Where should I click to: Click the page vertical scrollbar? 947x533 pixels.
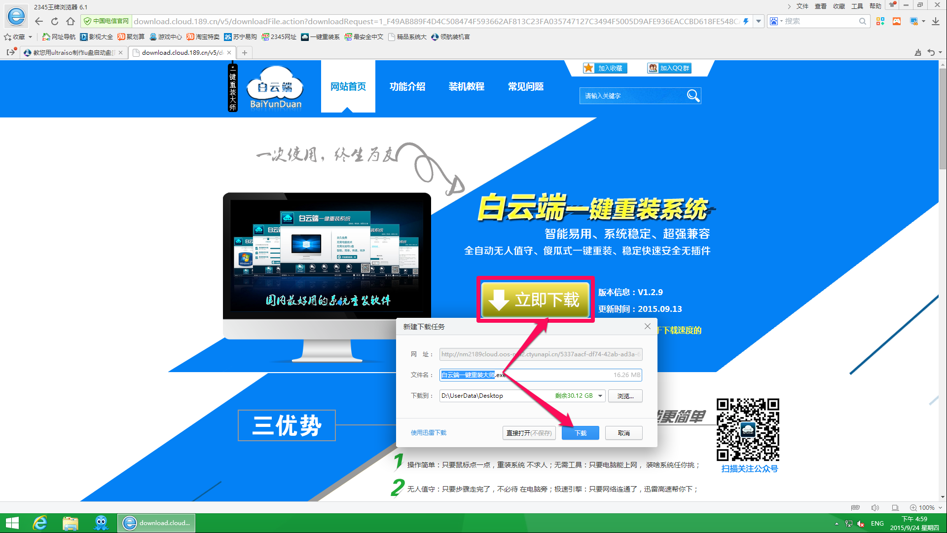pos(943,118)
